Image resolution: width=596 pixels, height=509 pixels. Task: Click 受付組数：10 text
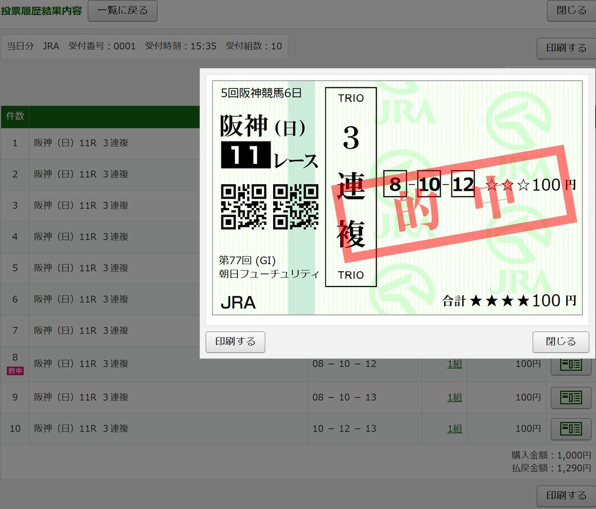[x=254, y=46]
